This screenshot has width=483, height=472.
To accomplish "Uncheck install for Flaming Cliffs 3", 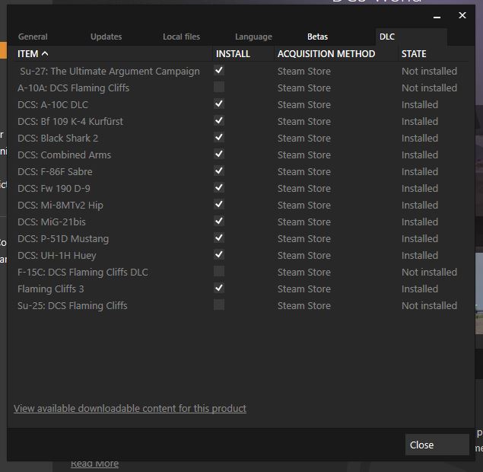I will tap(219, 289).
